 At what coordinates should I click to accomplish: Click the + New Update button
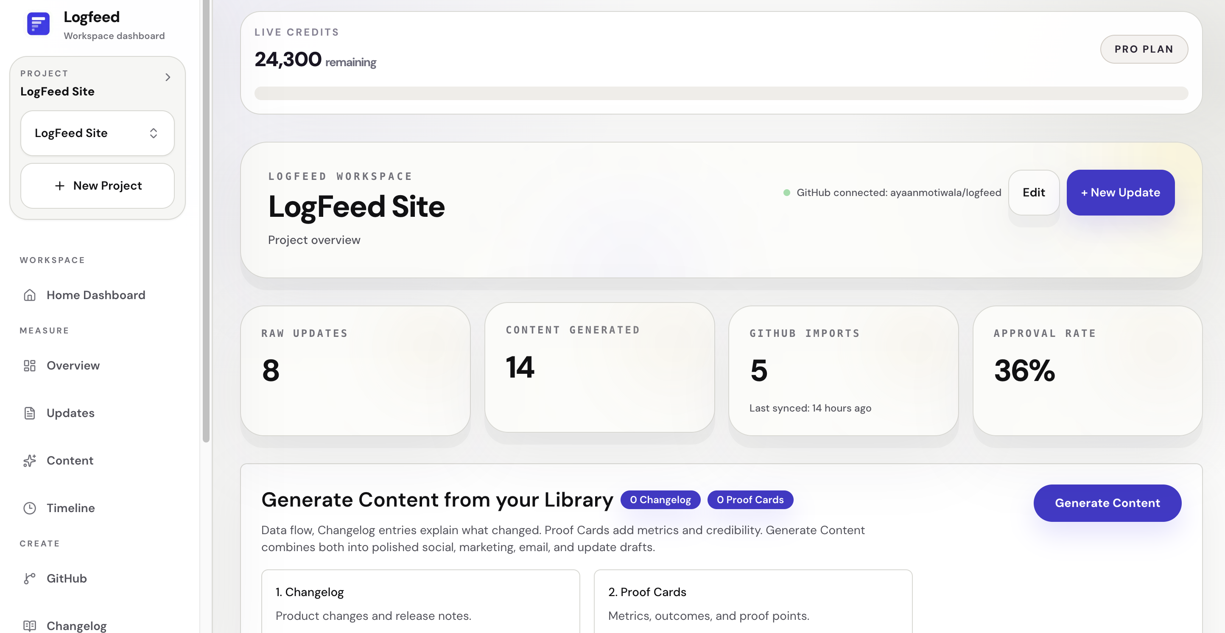point(1120,193)
